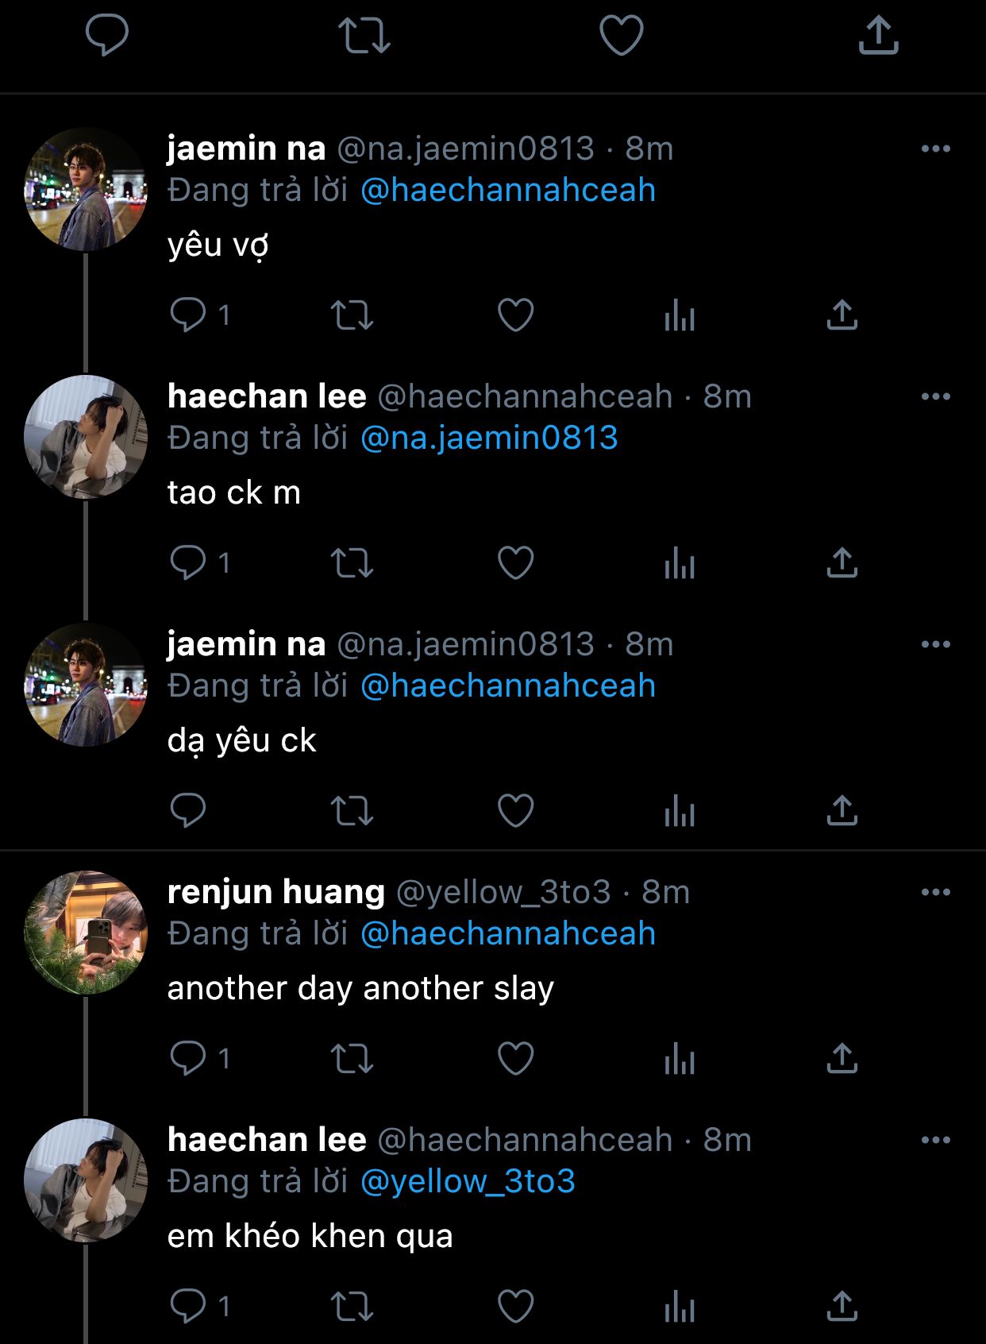Open the @haechannahceah link in "dạ yêu ck" reply
986x1344 pixels.
pos(508,686)
